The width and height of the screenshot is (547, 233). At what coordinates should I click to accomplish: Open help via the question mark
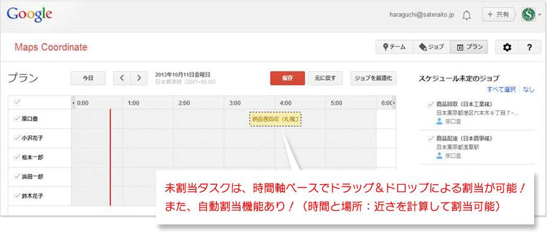point(529,48)
